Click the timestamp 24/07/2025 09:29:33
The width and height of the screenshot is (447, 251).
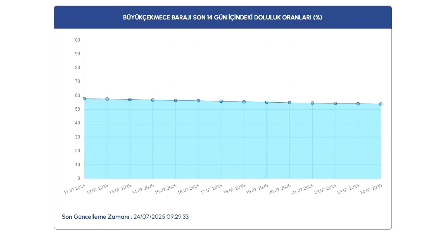(x=161, y=217)
